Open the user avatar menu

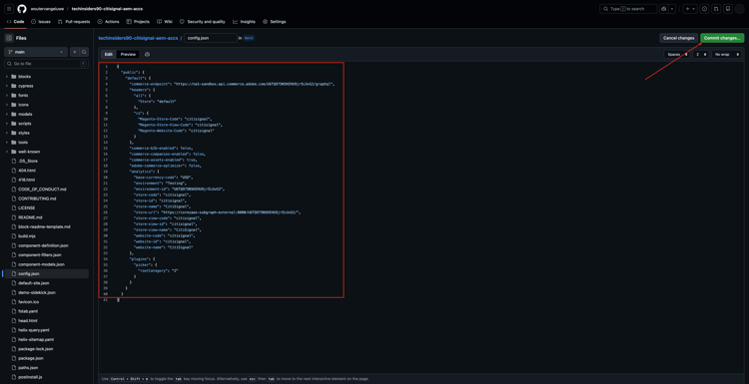point(739,9)
